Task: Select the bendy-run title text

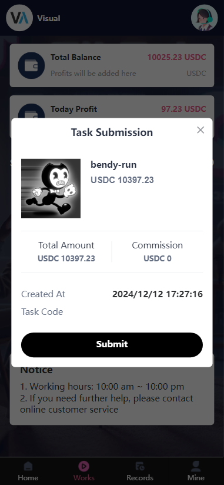Action: 113,165
